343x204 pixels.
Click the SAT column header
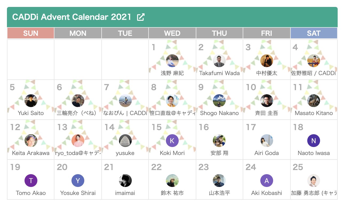pyautogui.click(x=314, y=33)
